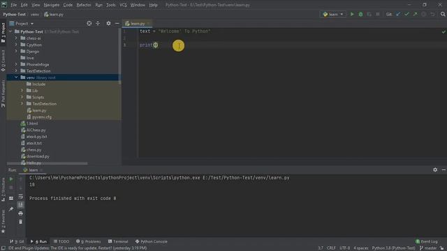Open the VCS menu
The width and height of the screenshot is (447, 251).
pos(123,5)
